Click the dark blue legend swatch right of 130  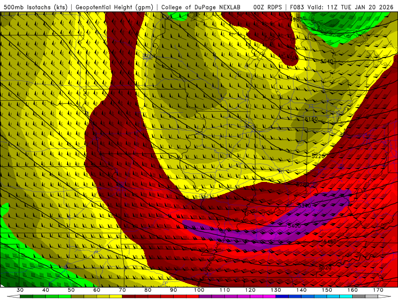click(x=282, y=297)
